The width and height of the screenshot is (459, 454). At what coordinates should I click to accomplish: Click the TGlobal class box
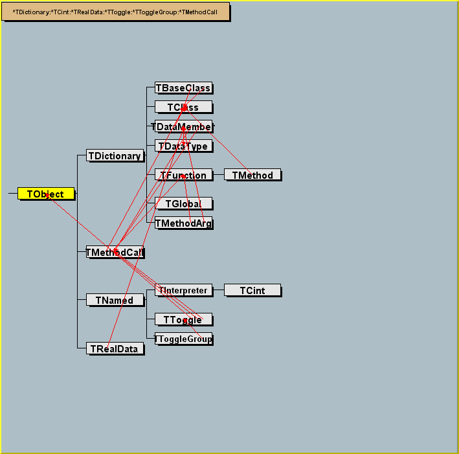point(183,204)
